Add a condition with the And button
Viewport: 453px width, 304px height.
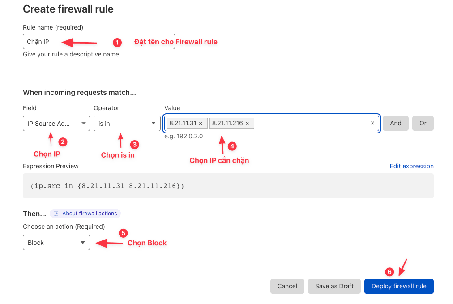pos(395,123)
